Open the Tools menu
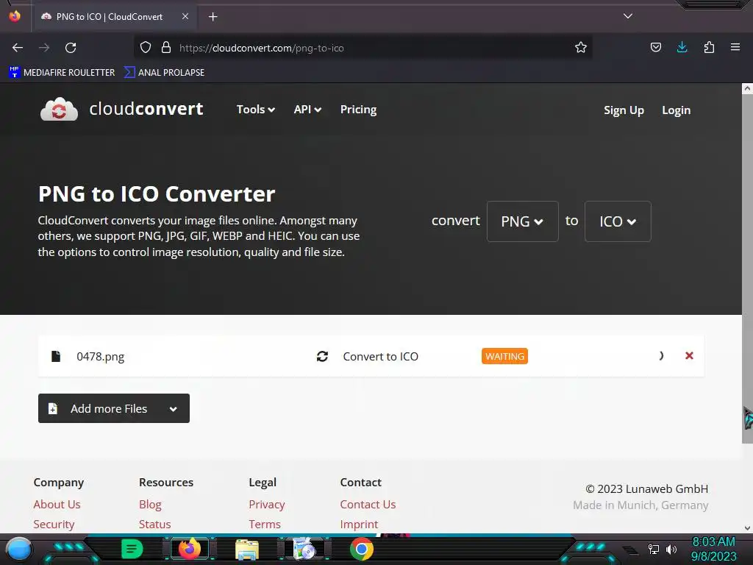 pos(255,110)
